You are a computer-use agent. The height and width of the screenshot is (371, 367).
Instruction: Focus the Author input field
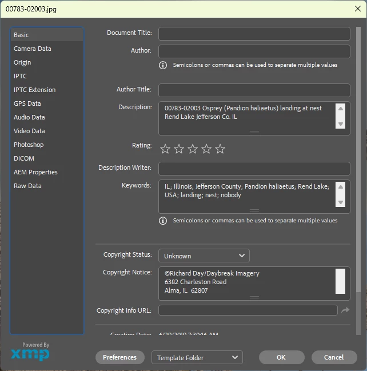coord(254,51)
